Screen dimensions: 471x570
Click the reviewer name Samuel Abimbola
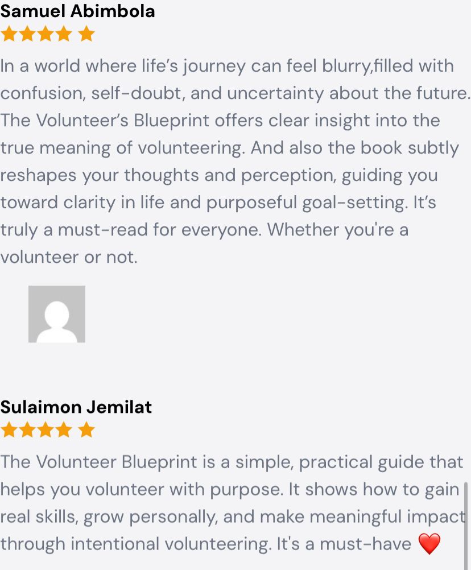(77, 11)
